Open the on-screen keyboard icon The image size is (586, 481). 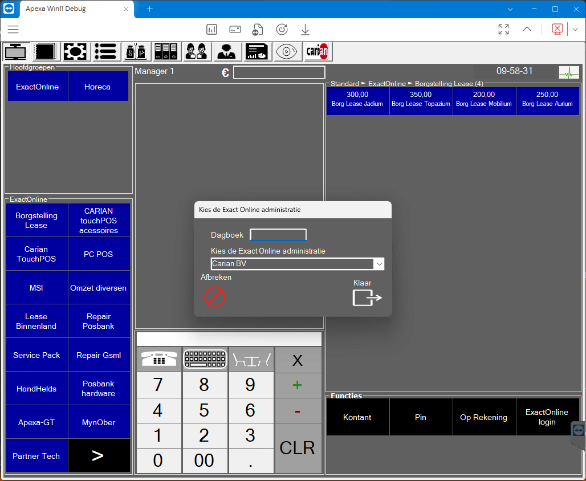pos(205,360)
